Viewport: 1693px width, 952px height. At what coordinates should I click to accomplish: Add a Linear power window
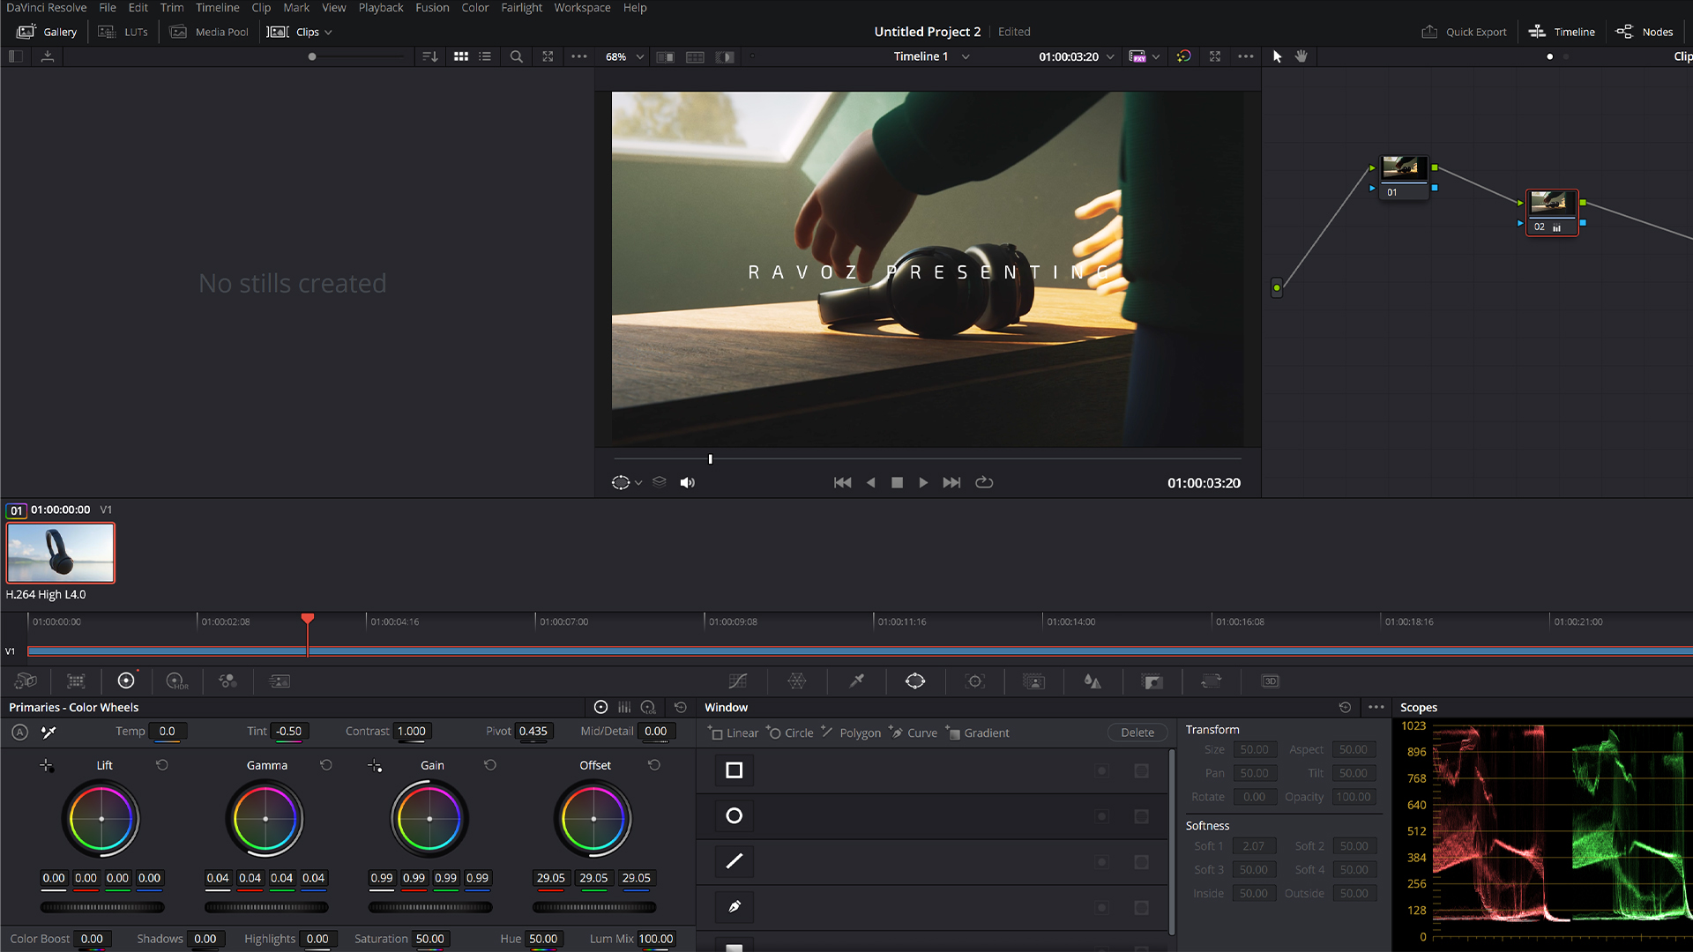[734, 733]
